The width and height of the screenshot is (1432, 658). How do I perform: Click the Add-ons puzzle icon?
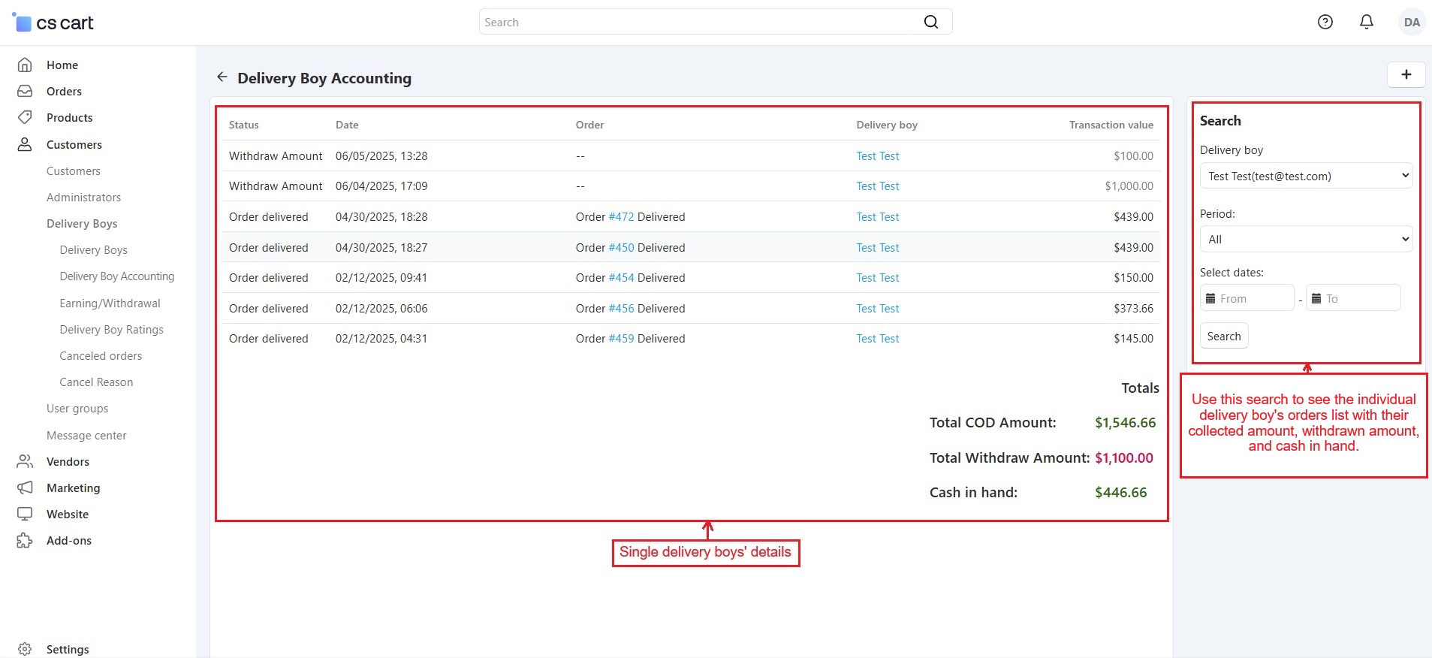(x=25, y=541)
